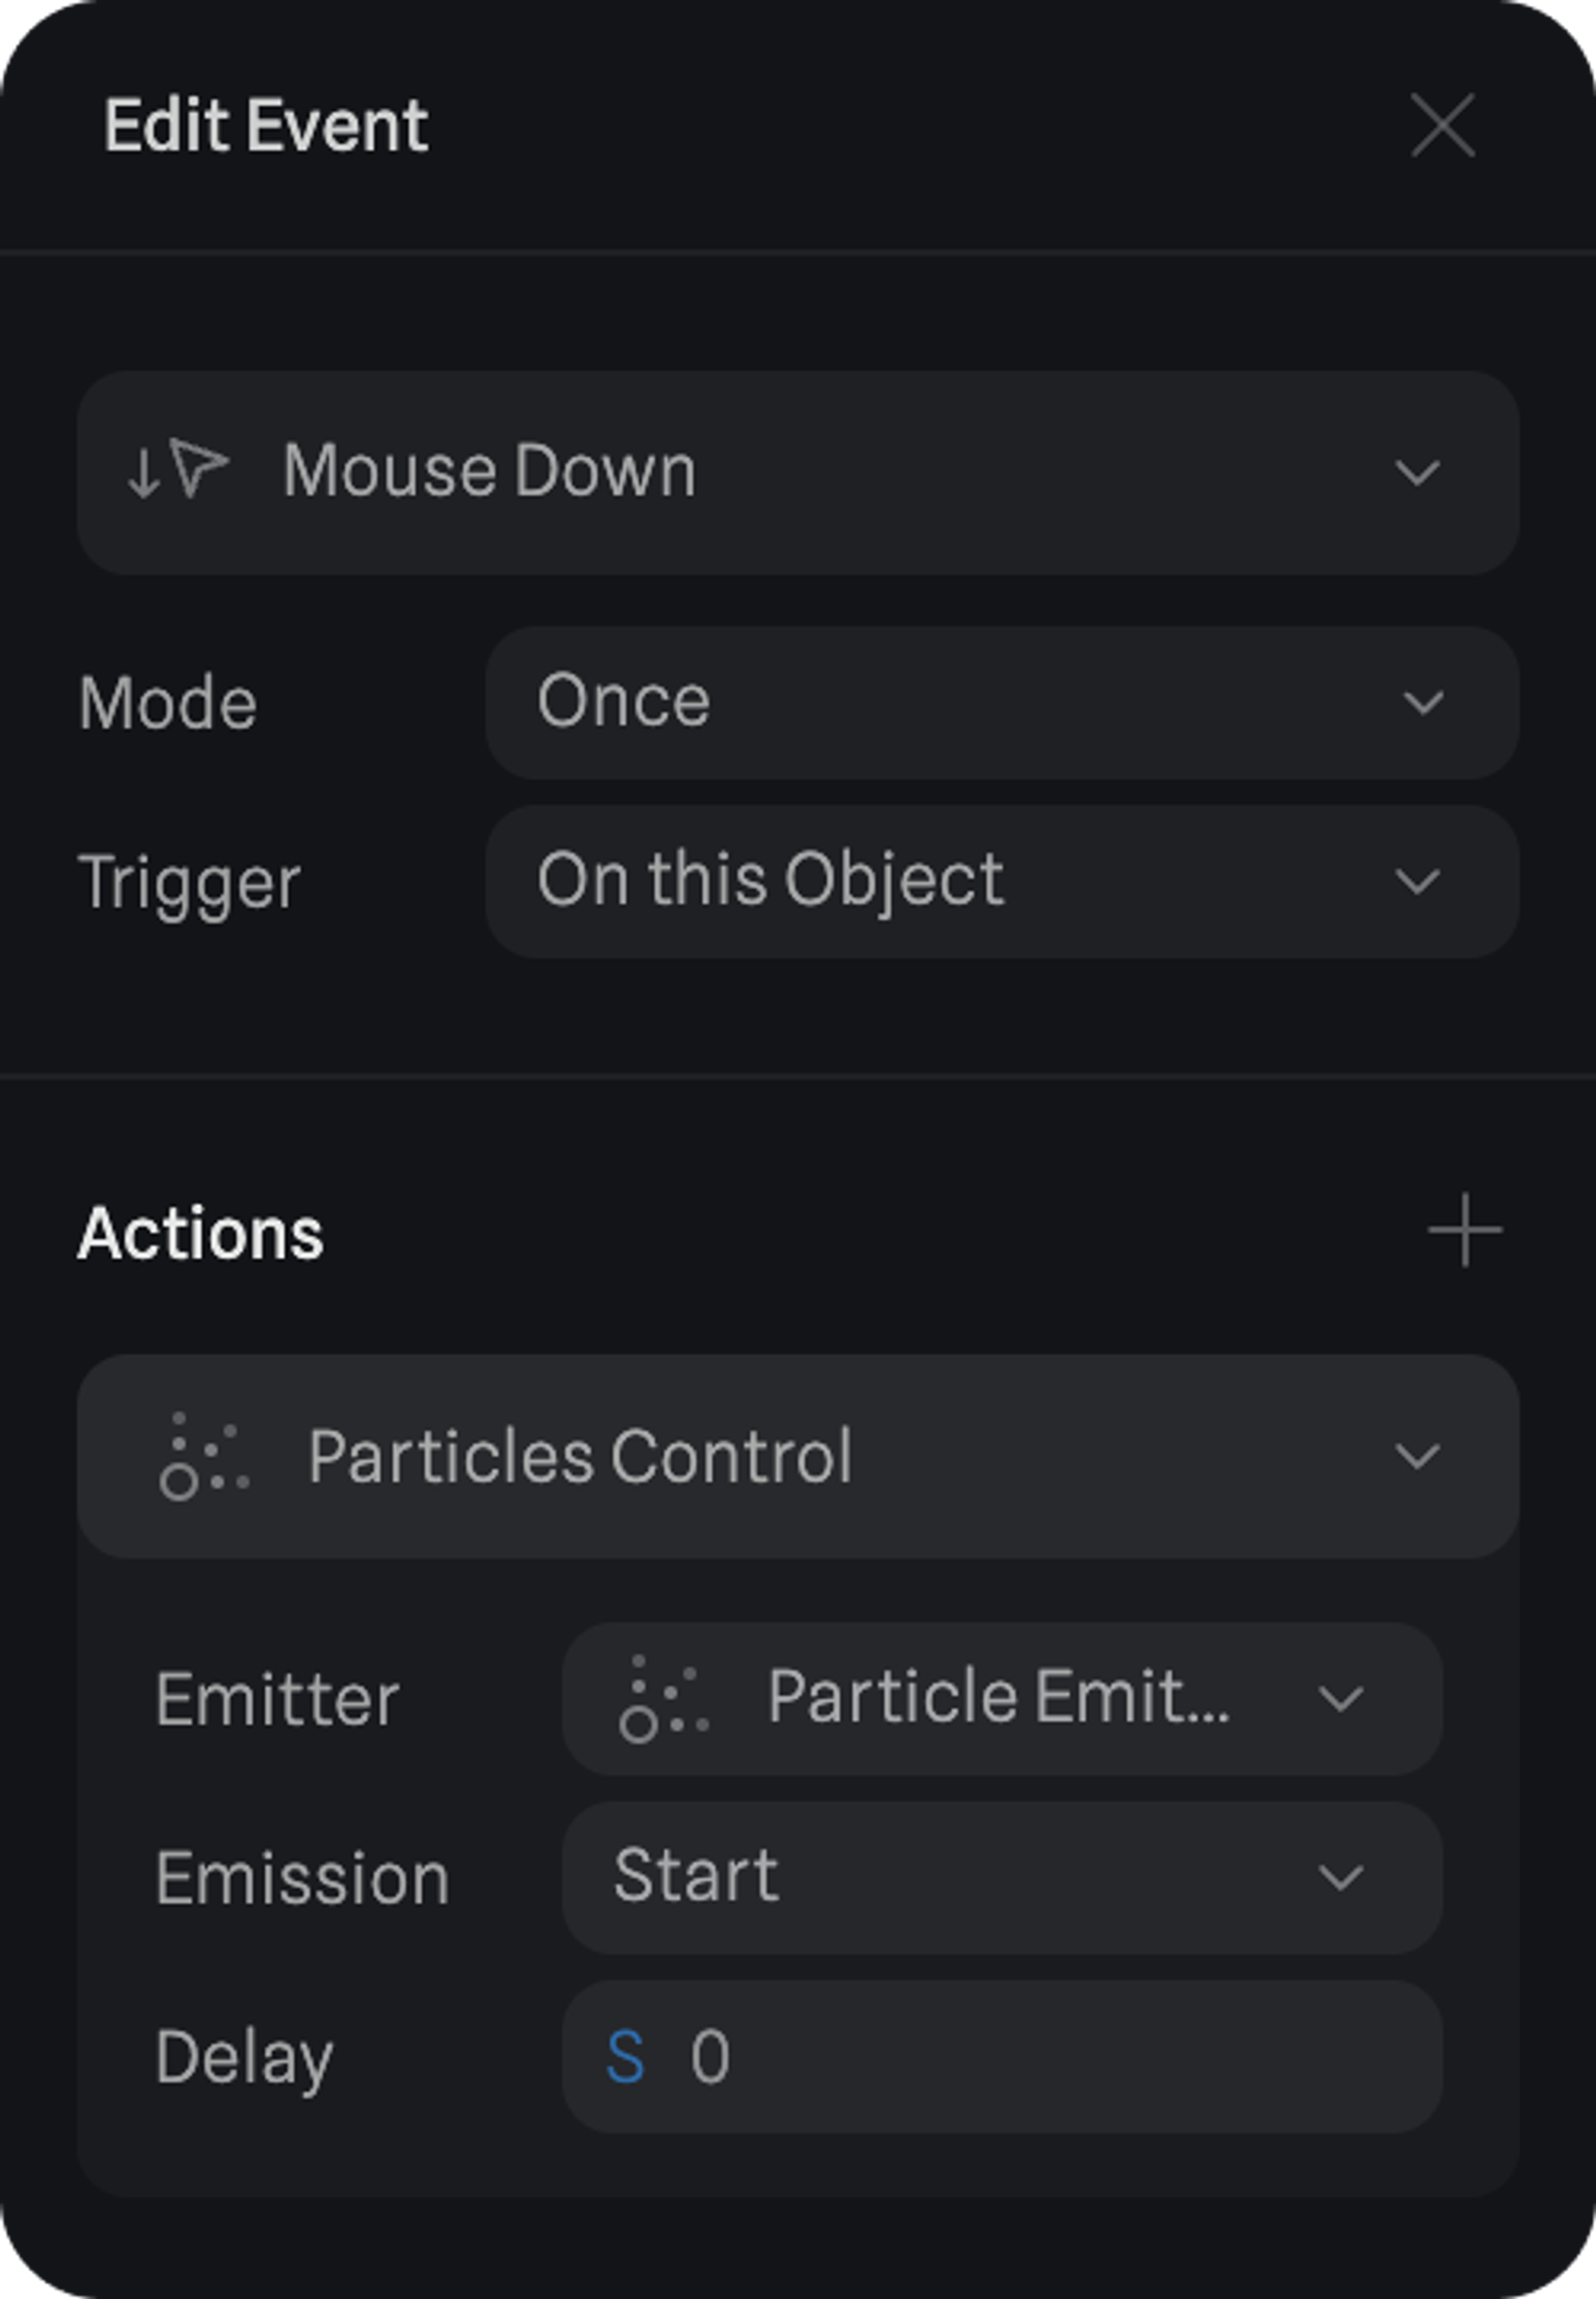Click the Actions section heading
This screenshot has width=1596, height=2299.
[x=200, y=1233]
